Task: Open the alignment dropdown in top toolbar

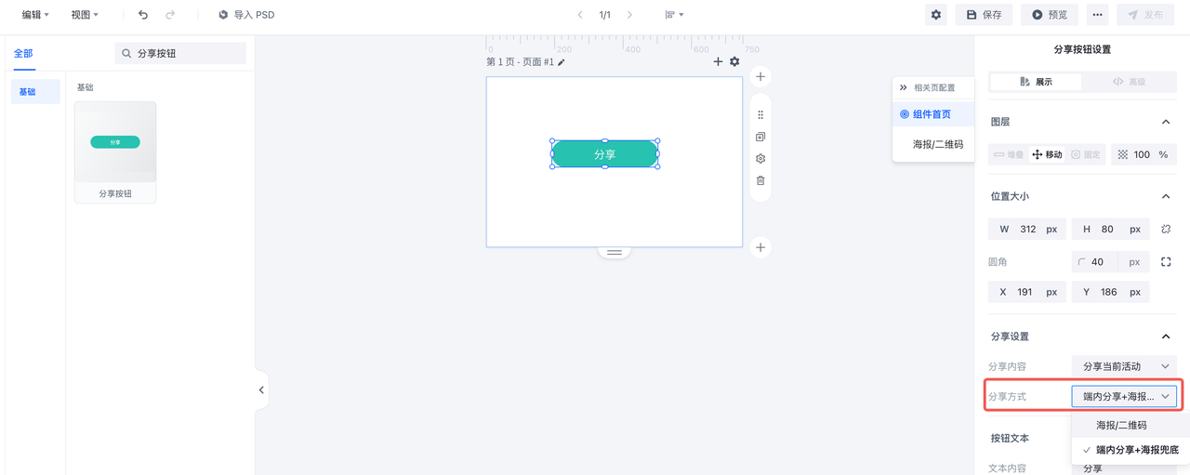Action: click(674, 15)
